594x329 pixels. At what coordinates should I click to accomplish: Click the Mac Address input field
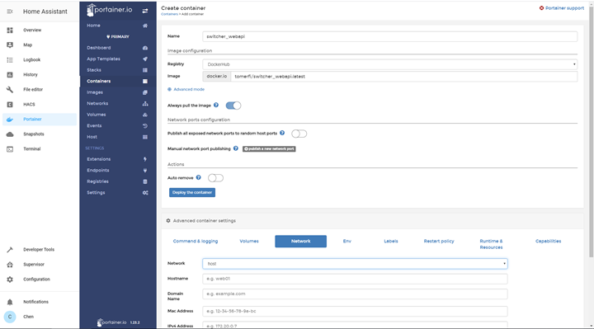355,311
